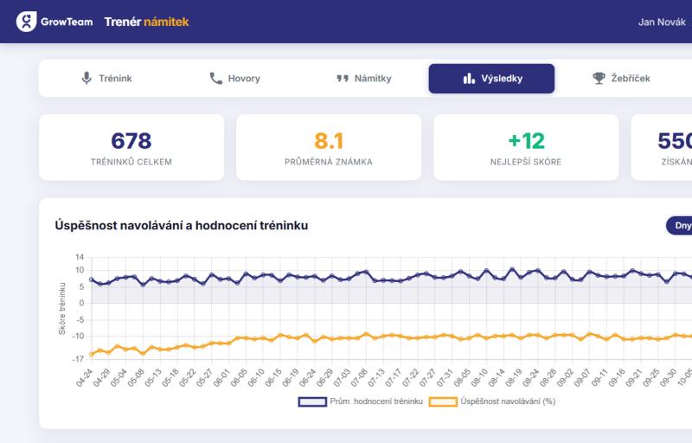Click the Jan Novák user name
The image size is (692, 443).
coord(662,22)
